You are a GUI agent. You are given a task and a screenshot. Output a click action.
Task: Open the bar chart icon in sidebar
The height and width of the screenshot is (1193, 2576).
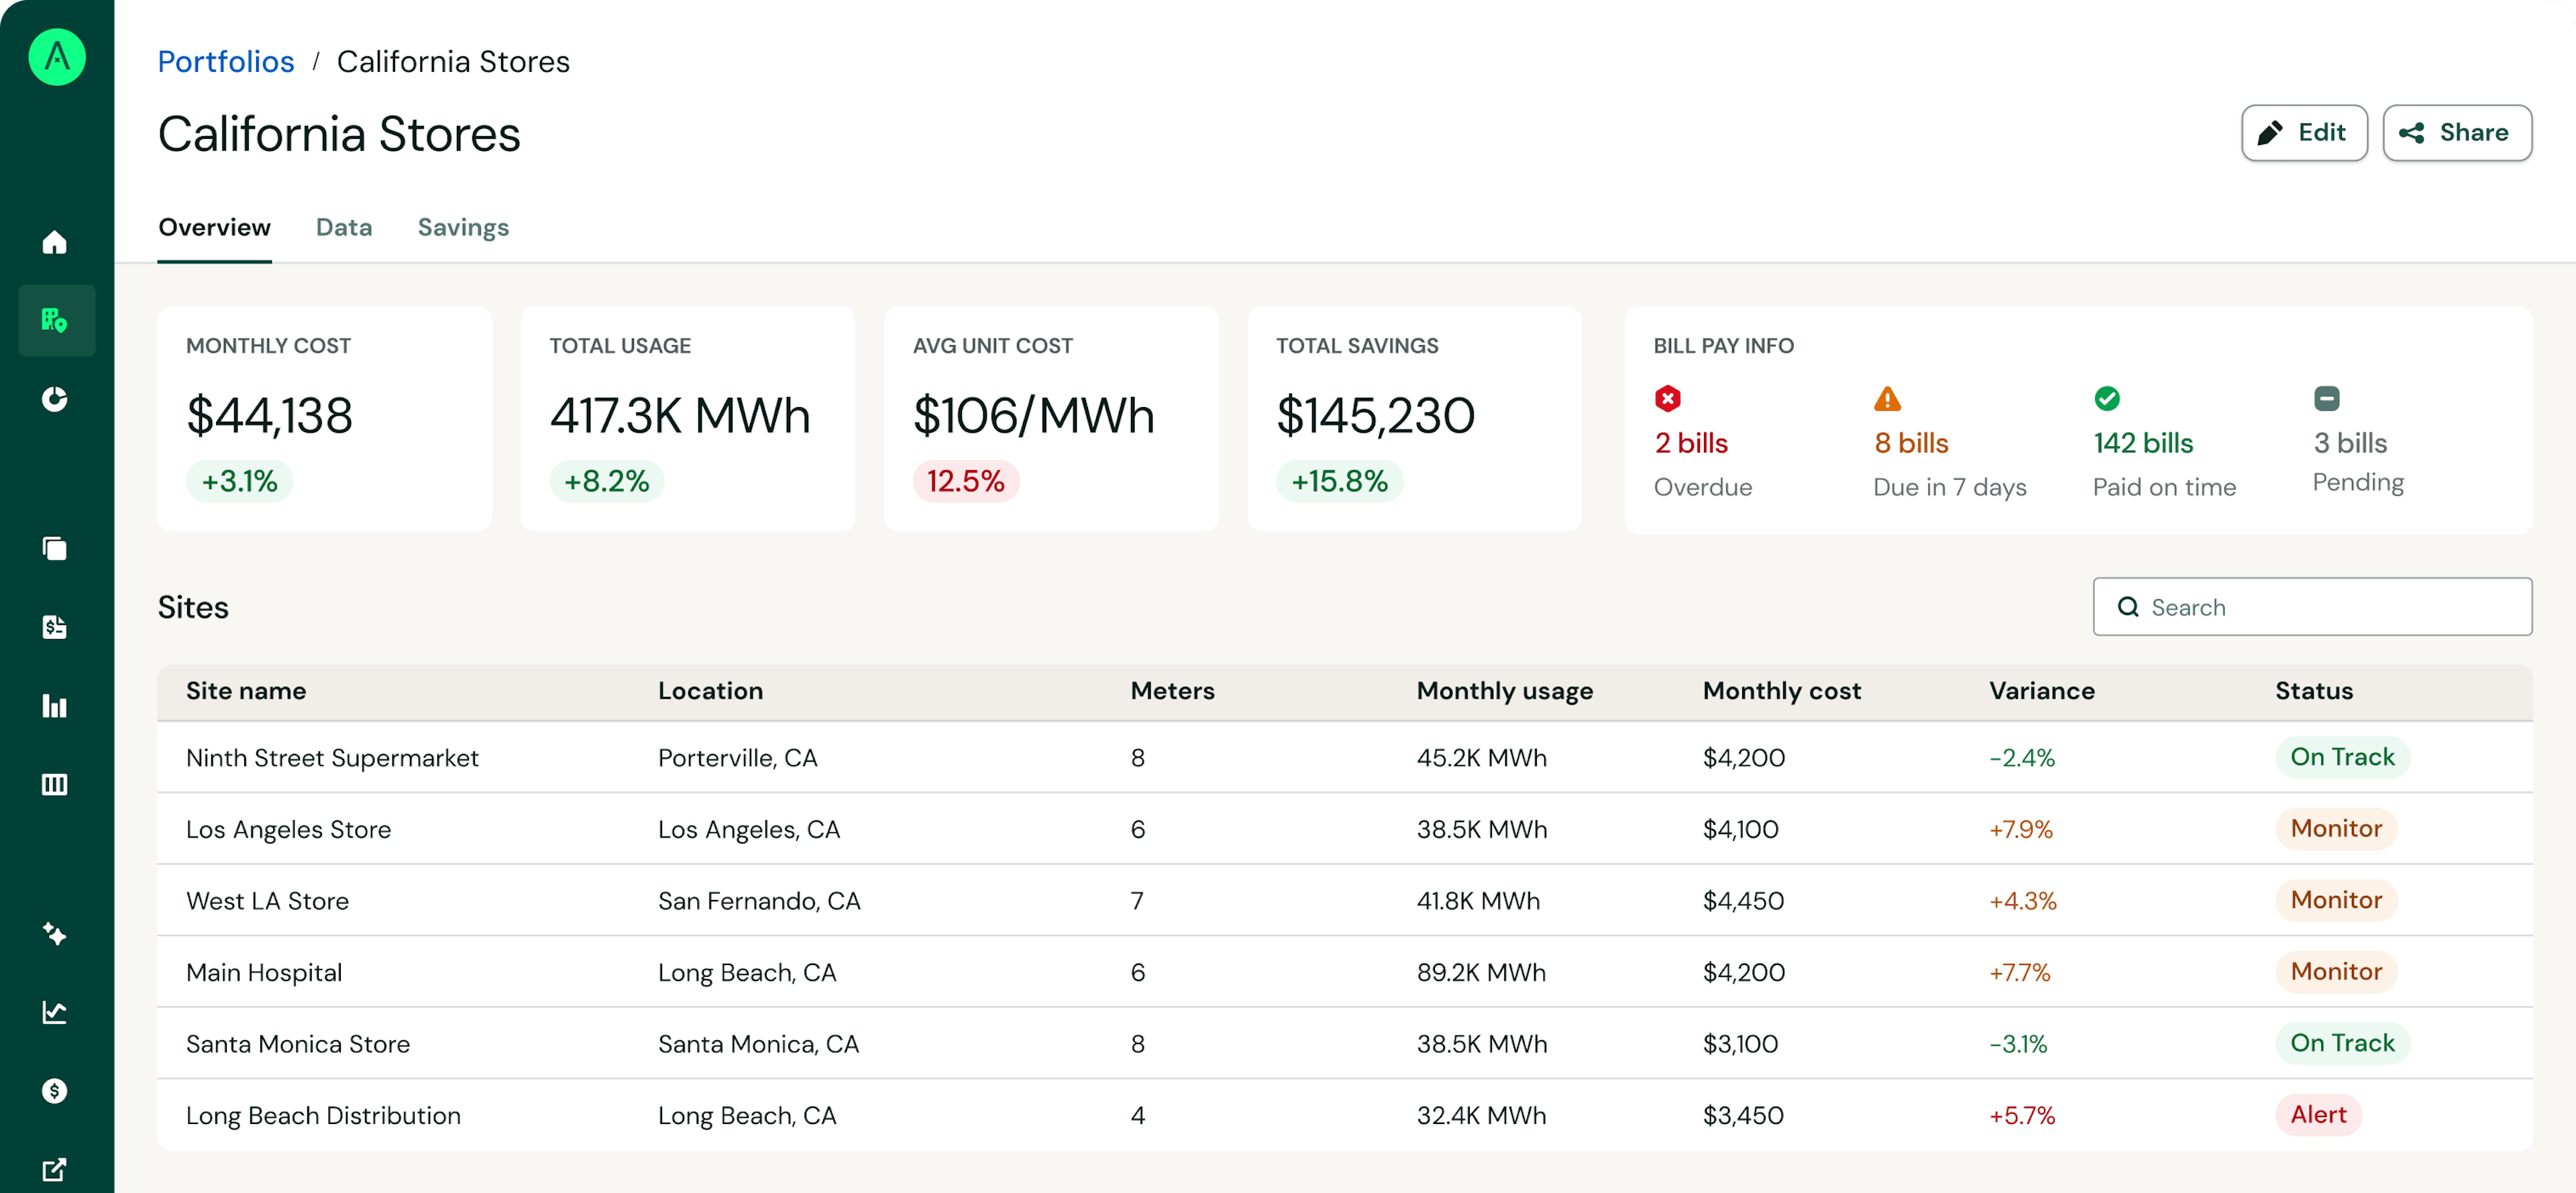[55, 706]
